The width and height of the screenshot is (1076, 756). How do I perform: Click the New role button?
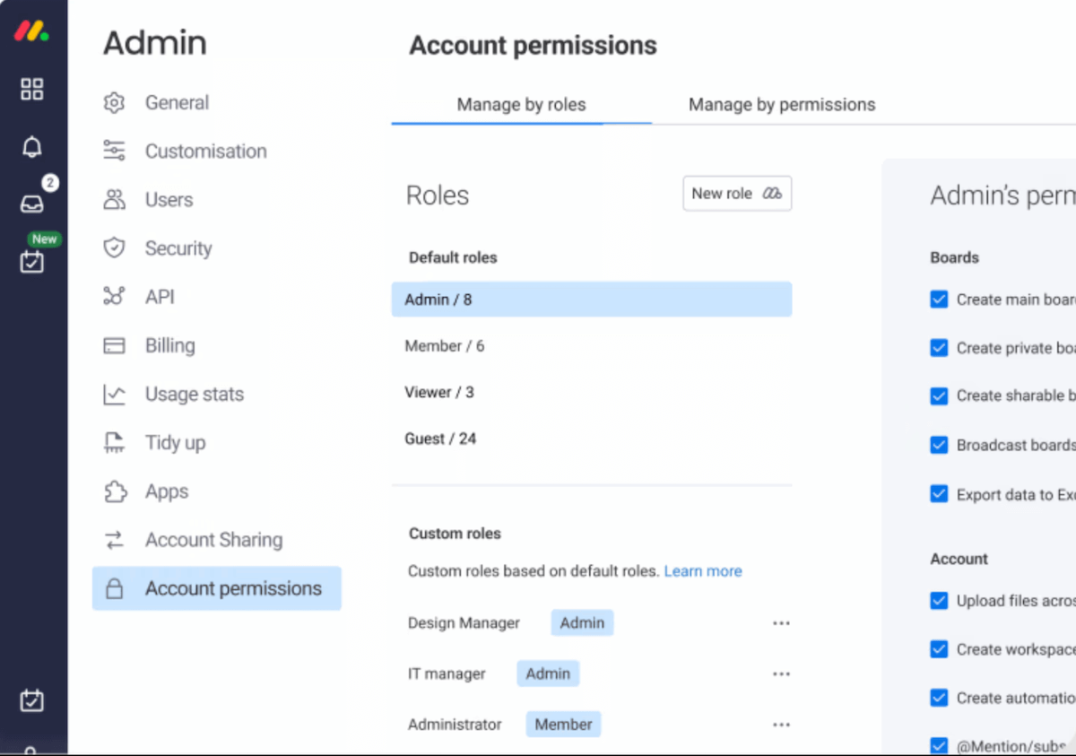pos(736,194)
